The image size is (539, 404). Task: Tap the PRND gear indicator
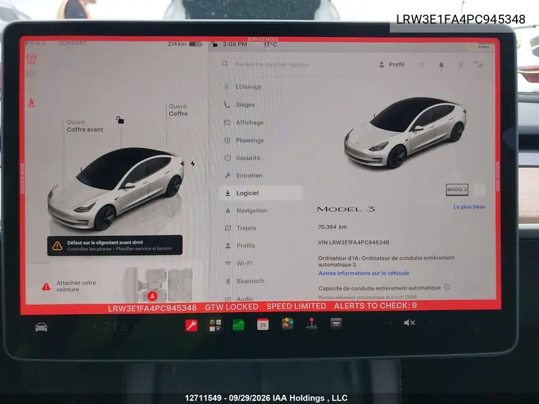[36, 43]
